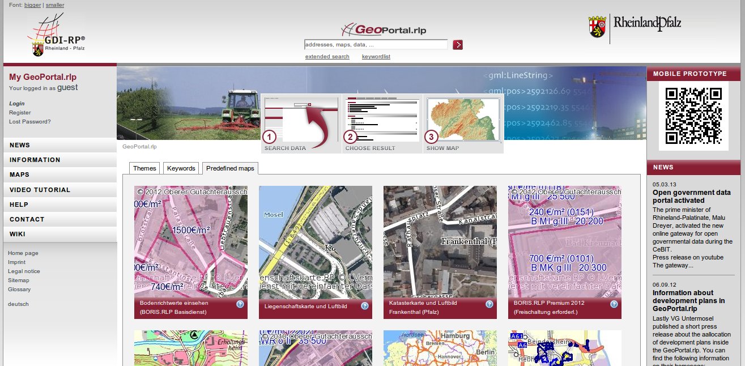Open the map thumbnail with A61 motorway sign
This screenshot has width=745, height=366.
pyautogui.click(x=565, y=348)
